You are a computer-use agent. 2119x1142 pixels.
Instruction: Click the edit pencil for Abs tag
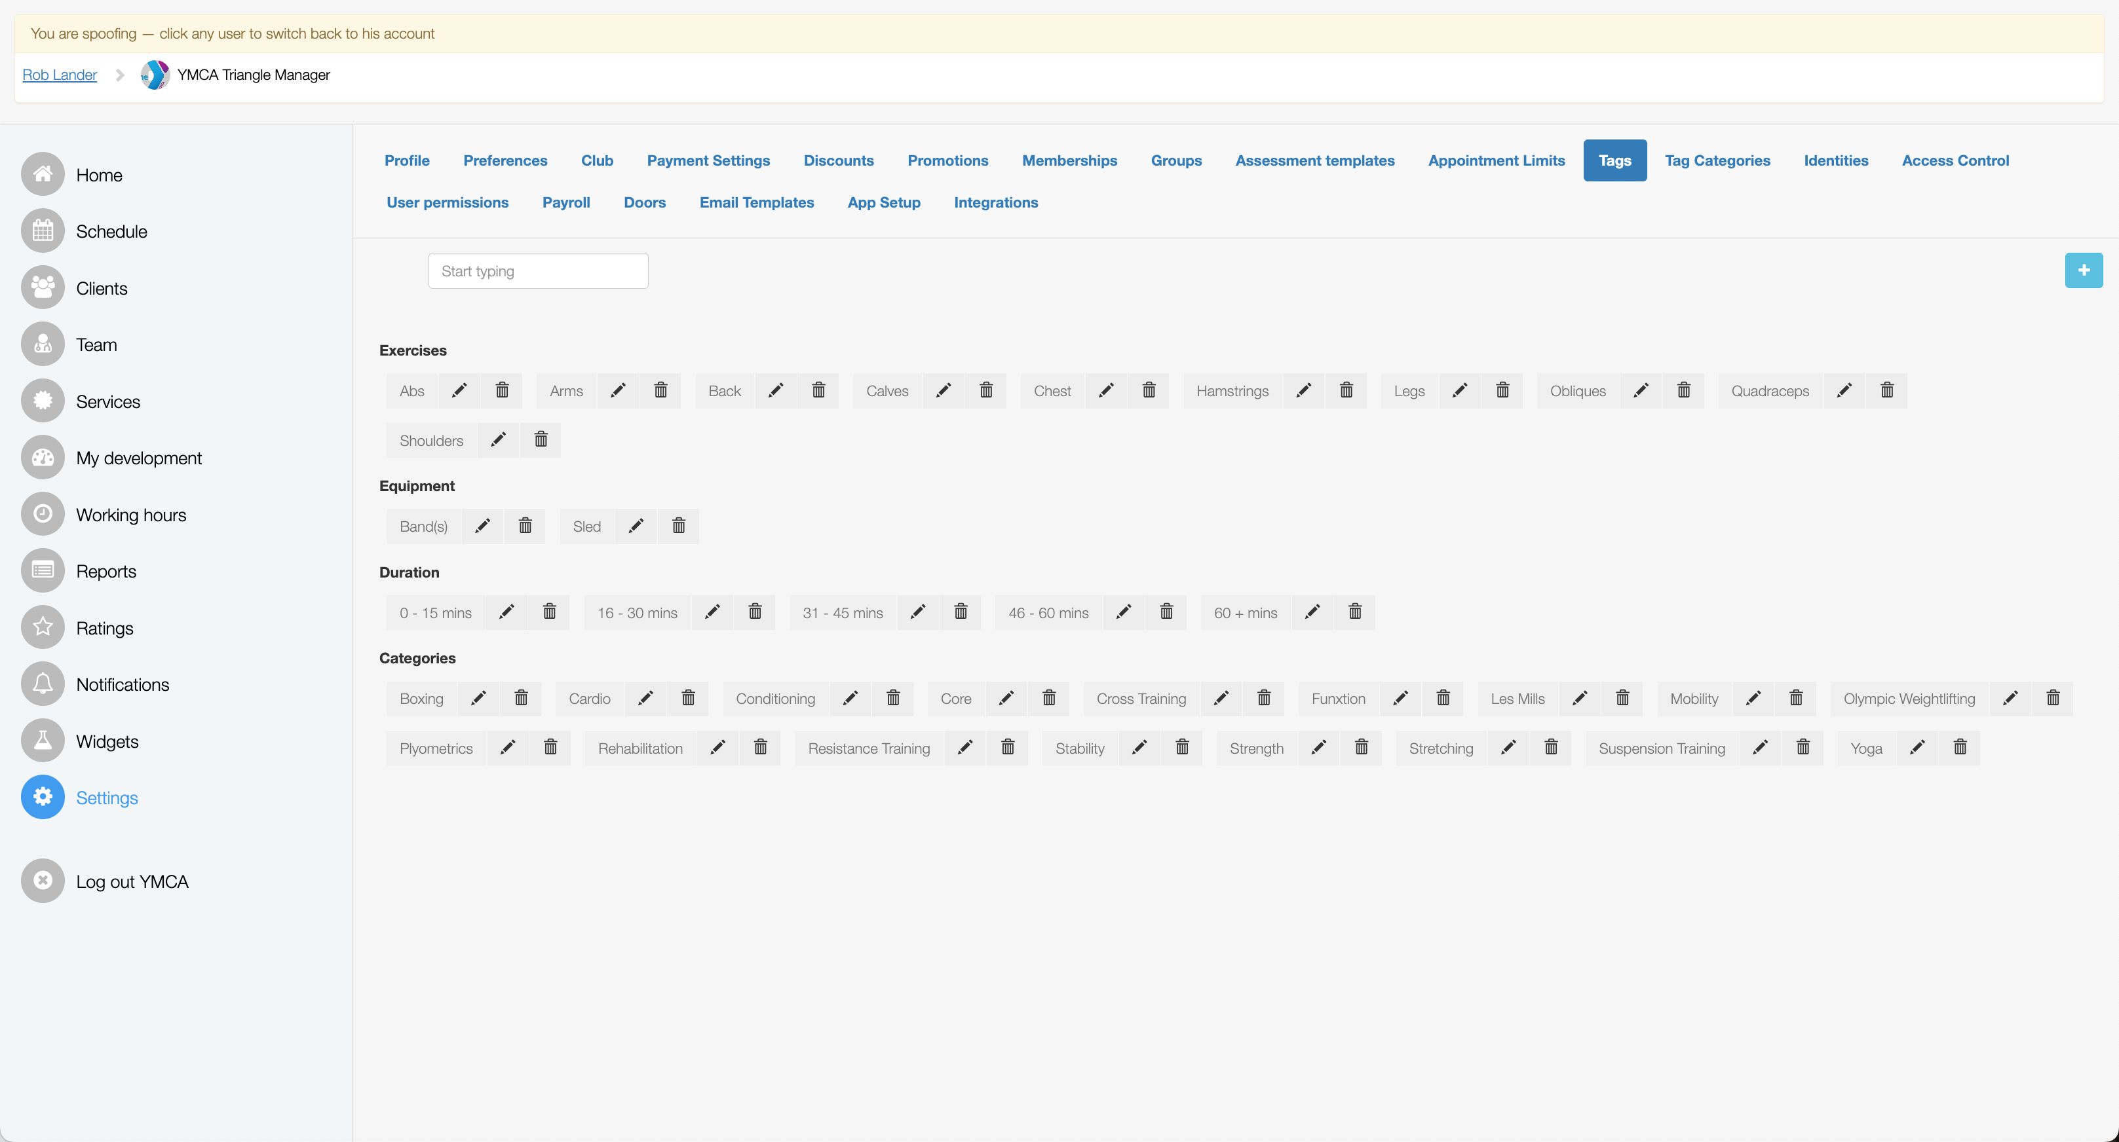click(x=460, y=390)
